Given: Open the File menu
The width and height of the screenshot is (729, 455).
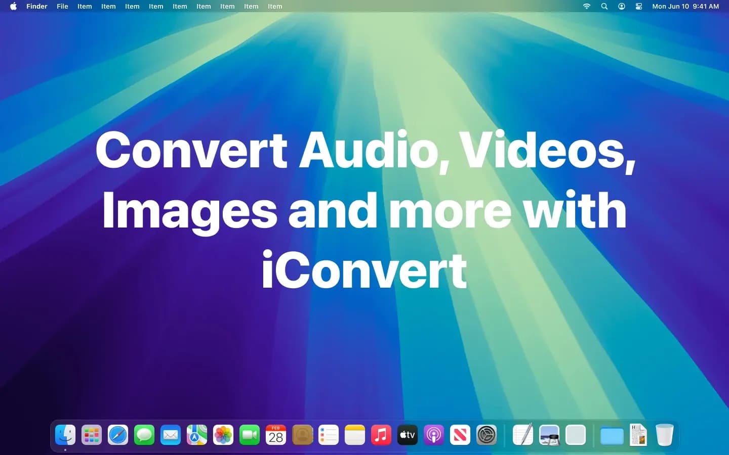Looking at the screenshot, I should [62, 6].
